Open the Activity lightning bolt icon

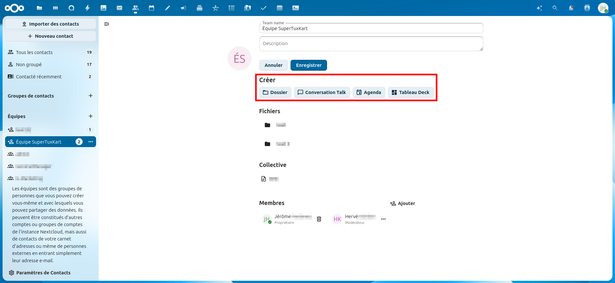87,8
